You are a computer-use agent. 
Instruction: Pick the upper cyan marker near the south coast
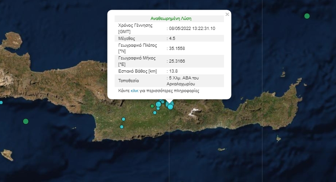(123, 119)
